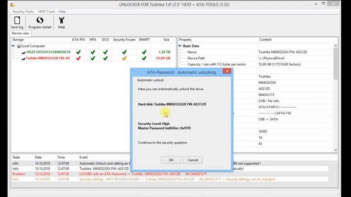Click the DCO column header

click(x=105, y=39)
